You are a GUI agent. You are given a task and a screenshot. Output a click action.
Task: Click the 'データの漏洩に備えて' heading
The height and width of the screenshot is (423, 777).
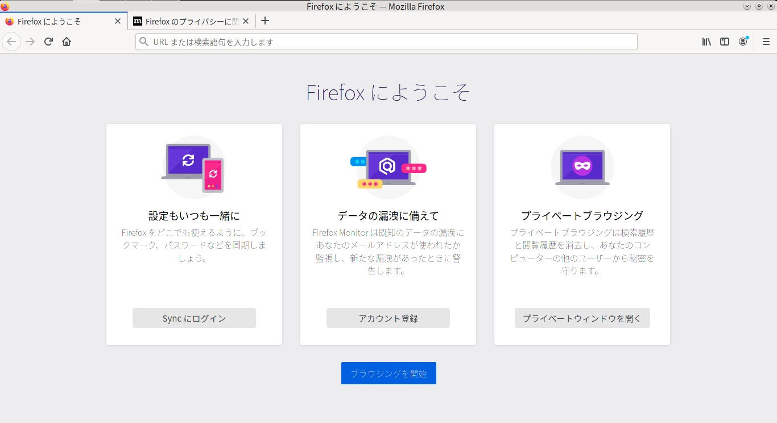[388, 216]
